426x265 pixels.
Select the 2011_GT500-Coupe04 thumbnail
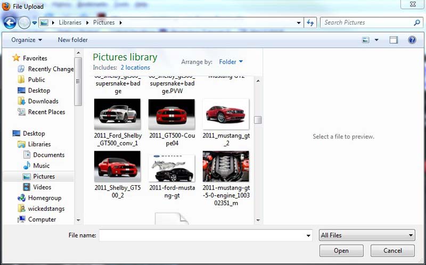171,114
